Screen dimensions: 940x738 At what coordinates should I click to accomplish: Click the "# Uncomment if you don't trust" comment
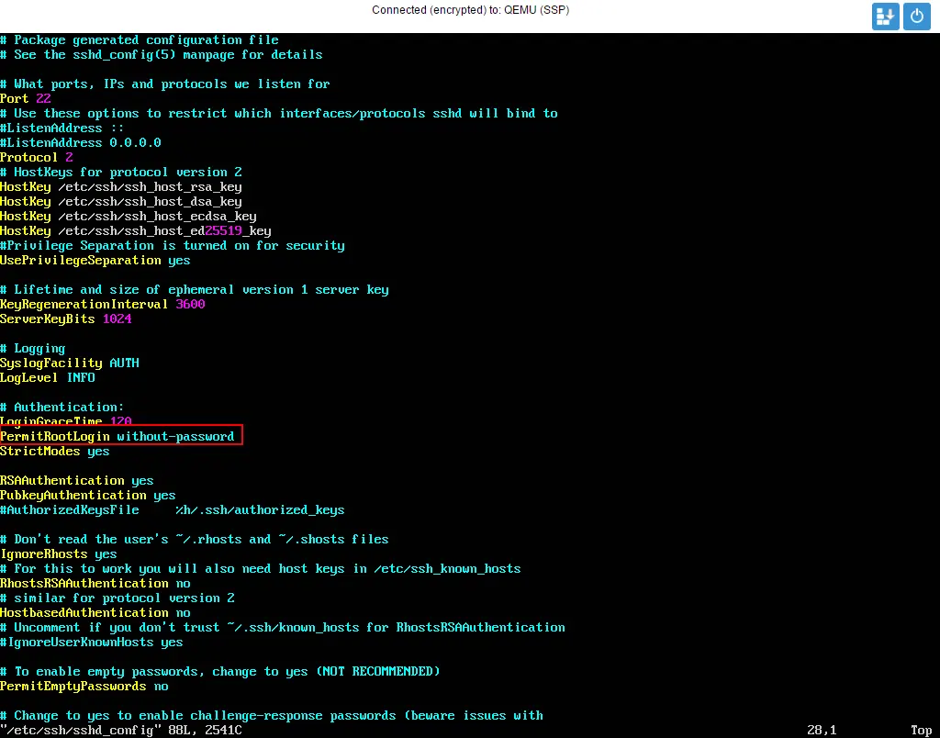point(283,627)
